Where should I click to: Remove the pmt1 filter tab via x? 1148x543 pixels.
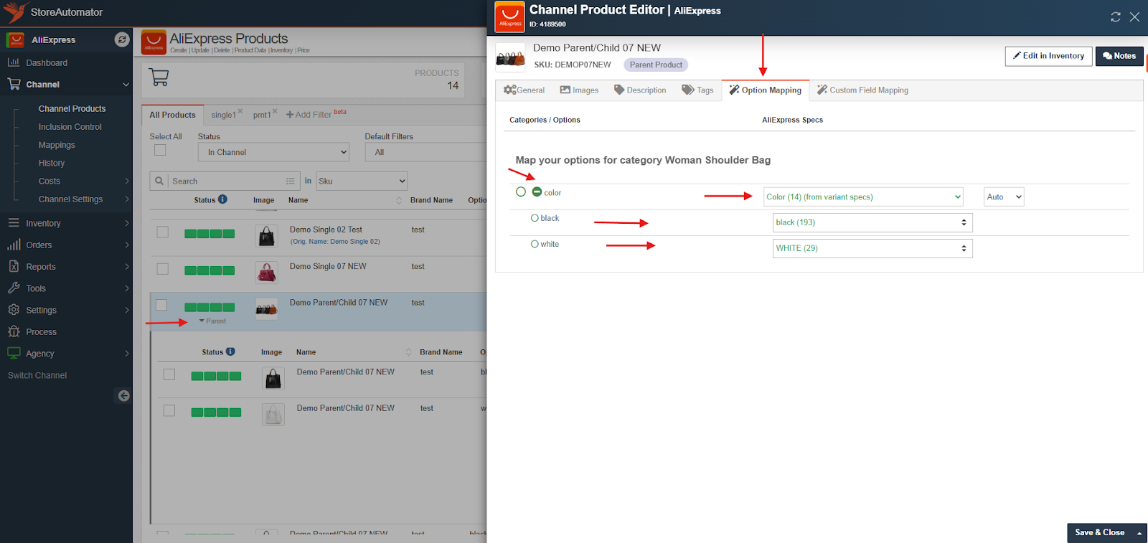(x=275, y=111)
